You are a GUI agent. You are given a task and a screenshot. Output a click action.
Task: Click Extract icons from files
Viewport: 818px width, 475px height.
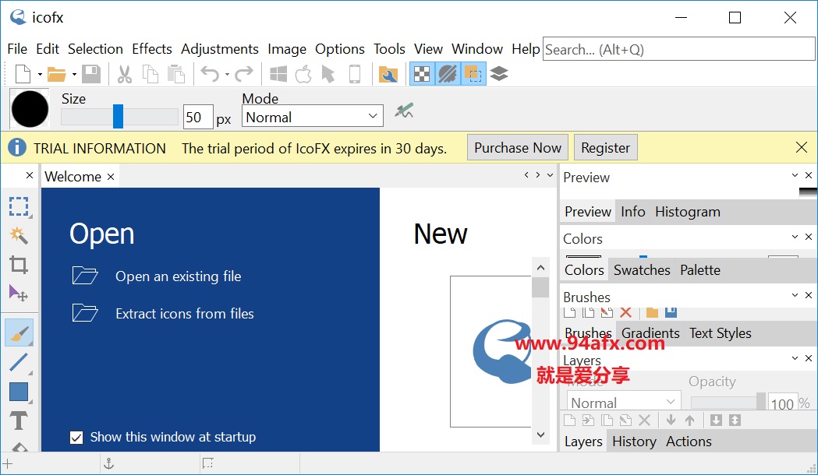(184, 314)
